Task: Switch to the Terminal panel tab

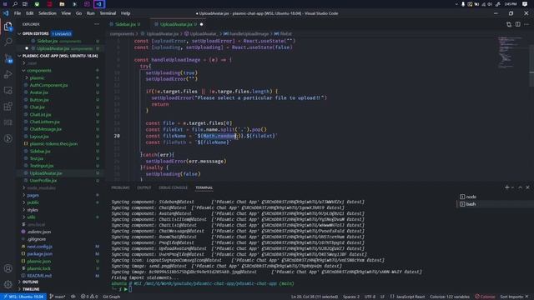Action: point(204,187)
